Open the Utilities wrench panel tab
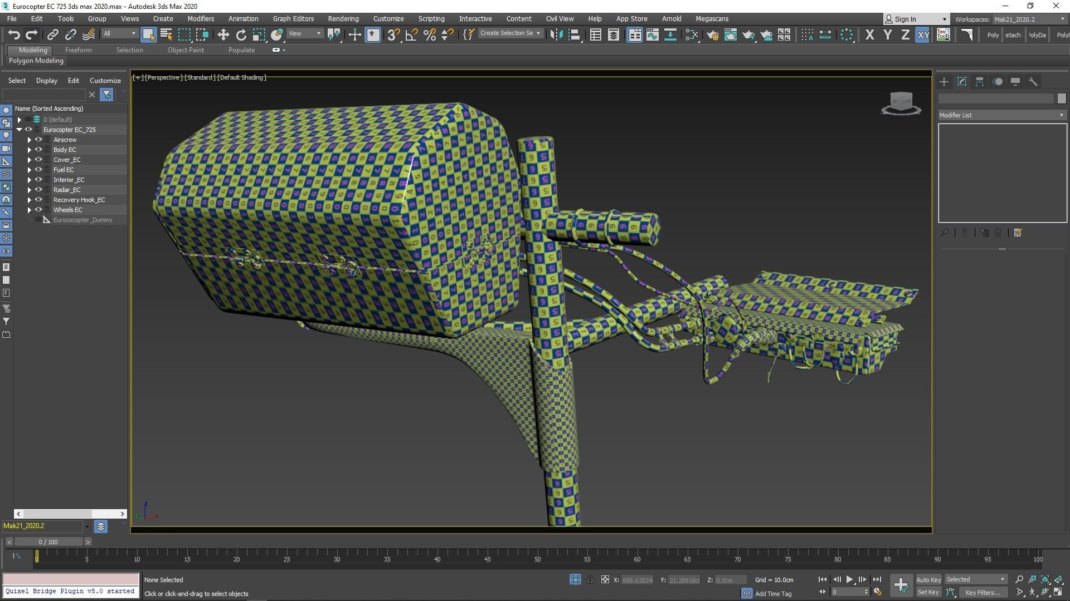The height and width of the screenshot is (601, 1070). tap(1033, 82)
